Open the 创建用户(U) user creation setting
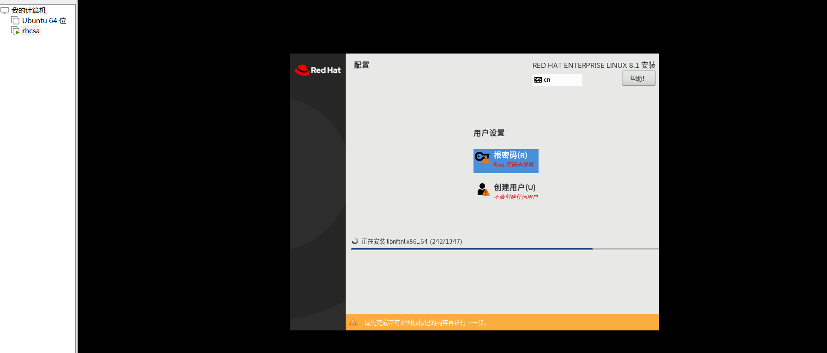Image resolution: width=827 pixels, height=353 pixels. tap(507, 191)
